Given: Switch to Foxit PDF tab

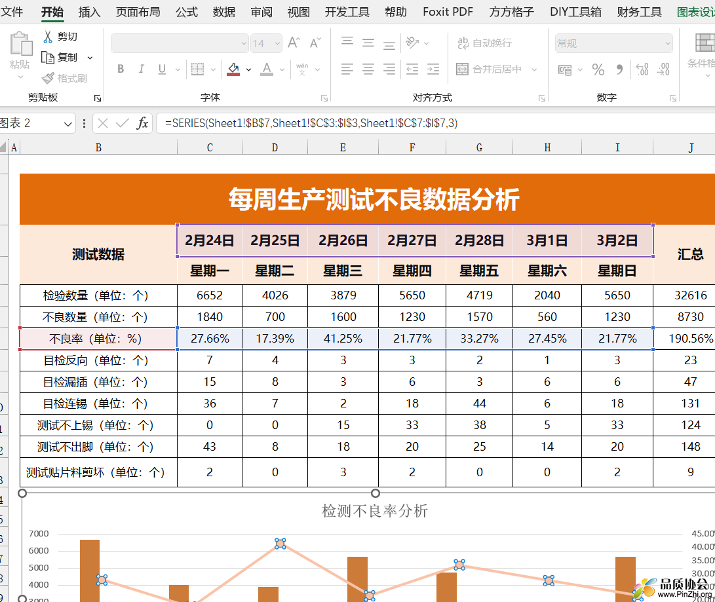Looking at the screenshot, I should pos(448,12).
